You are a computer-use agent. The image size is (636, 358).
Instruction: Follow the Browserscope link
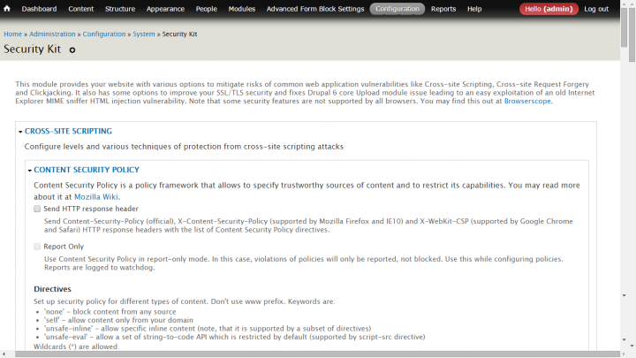point(527,101)
